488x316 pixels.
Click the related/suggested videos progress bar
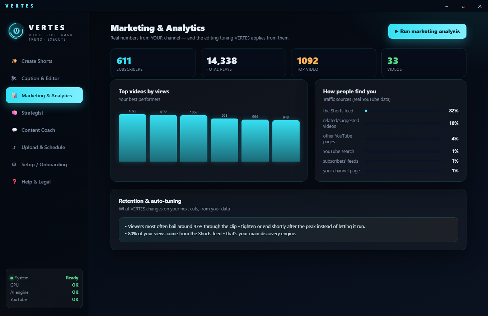point(403,124)
